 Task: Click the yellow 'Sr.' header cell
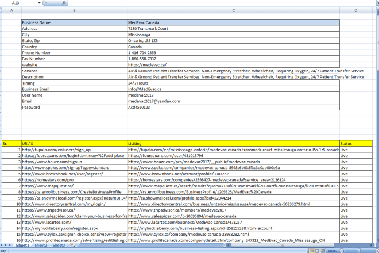click(x=11, y=144)
